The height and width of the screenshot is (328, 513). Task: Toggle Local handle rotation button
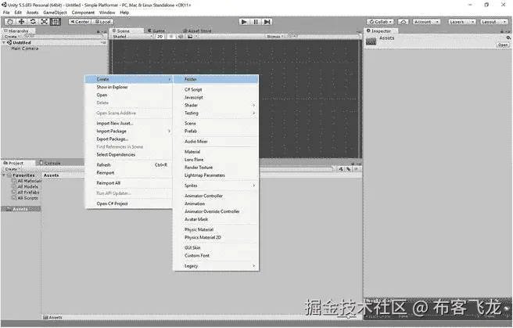pyautogui.click(x=102, y=22)
